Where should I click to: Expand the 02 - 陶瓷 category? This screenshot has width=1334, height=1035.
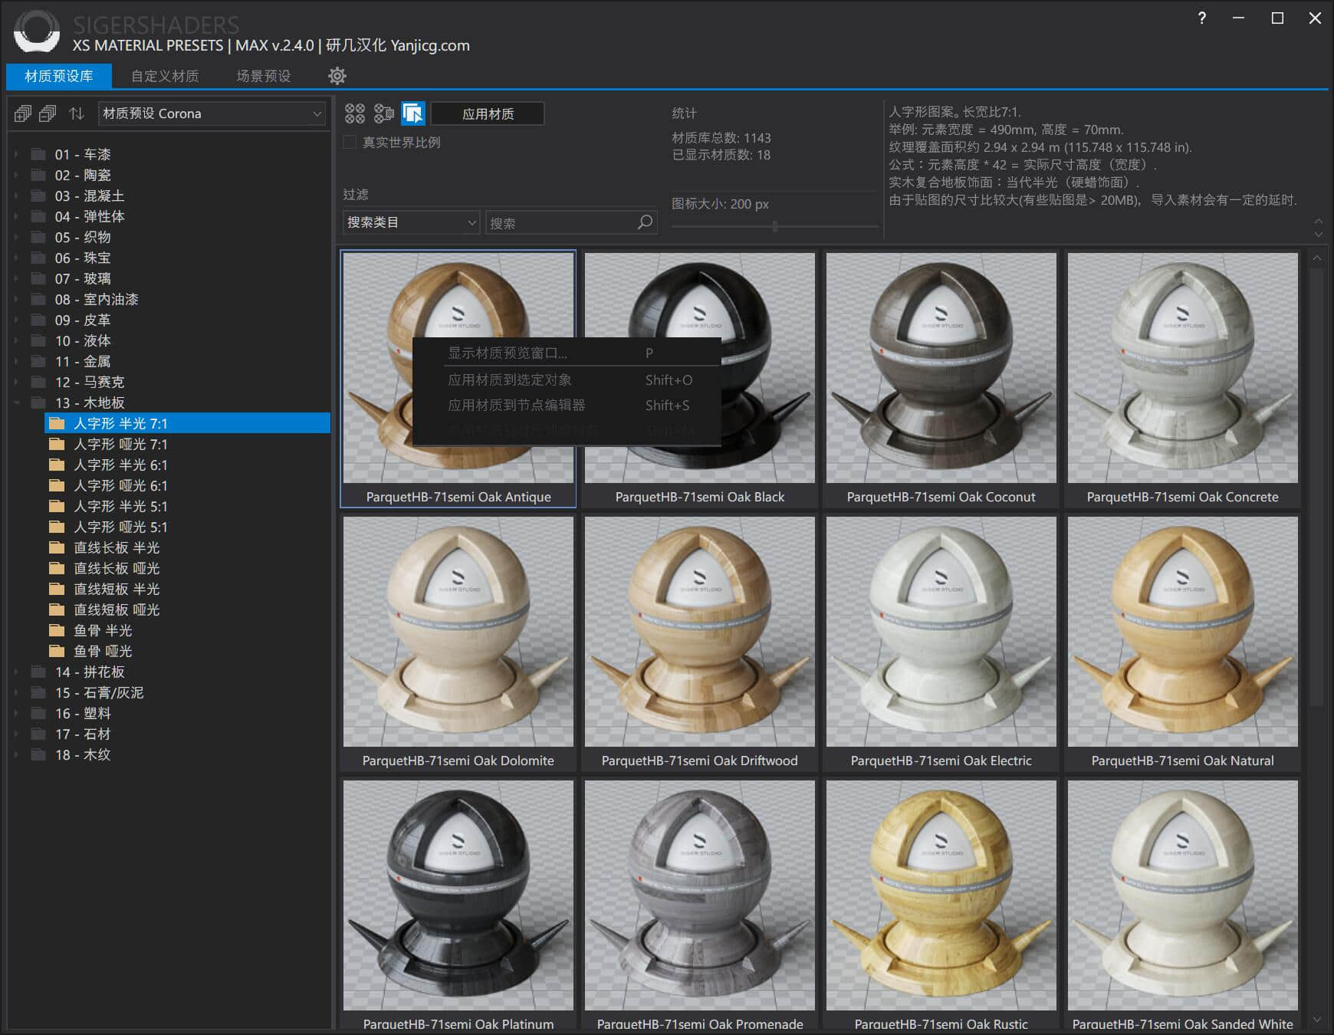(x=17, y=175)
